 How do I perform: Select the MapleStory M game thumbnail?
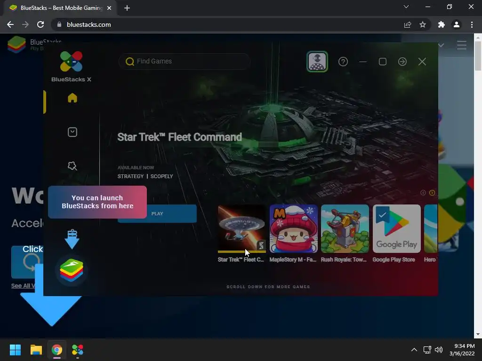coord(293,229)
